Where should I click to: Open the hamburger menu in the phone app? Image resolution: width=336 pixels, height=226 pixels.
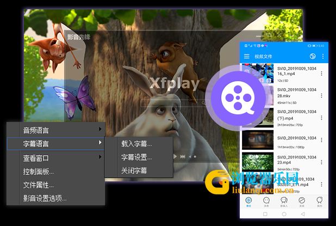247,56
